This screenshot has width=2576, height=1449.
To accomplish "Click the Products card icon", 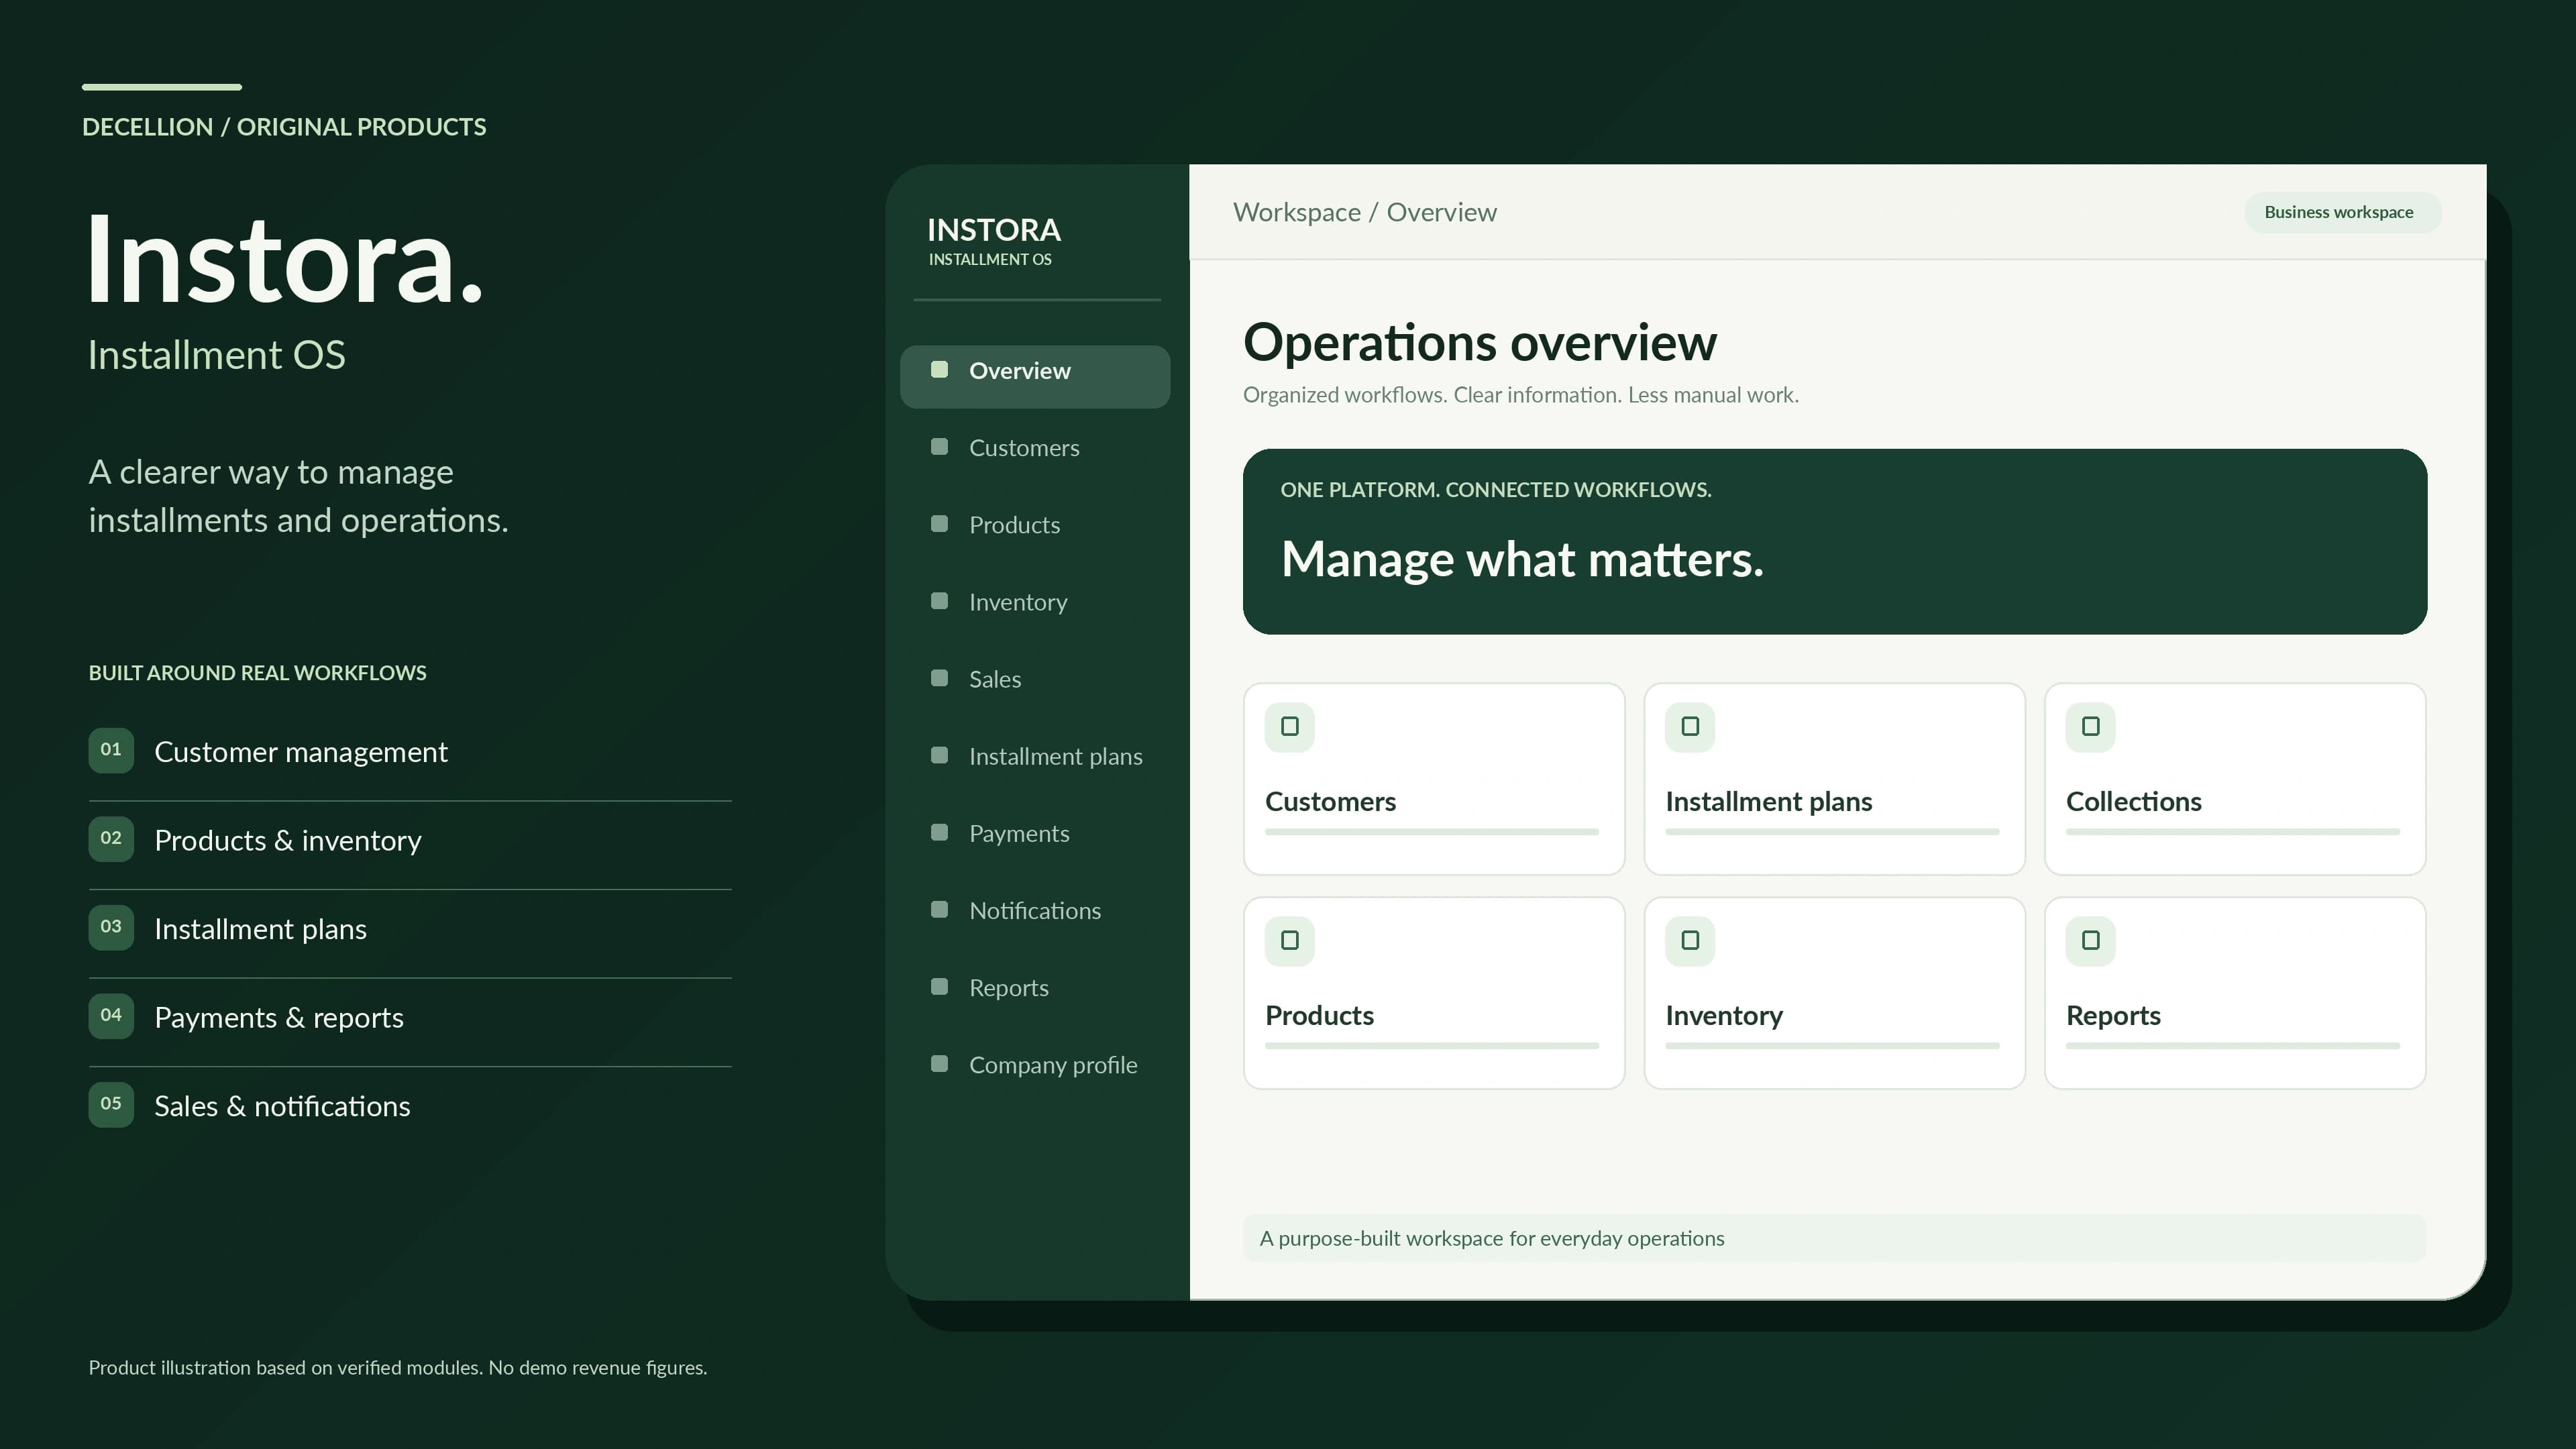I will pyautogui.click(x=1289, y=941).
